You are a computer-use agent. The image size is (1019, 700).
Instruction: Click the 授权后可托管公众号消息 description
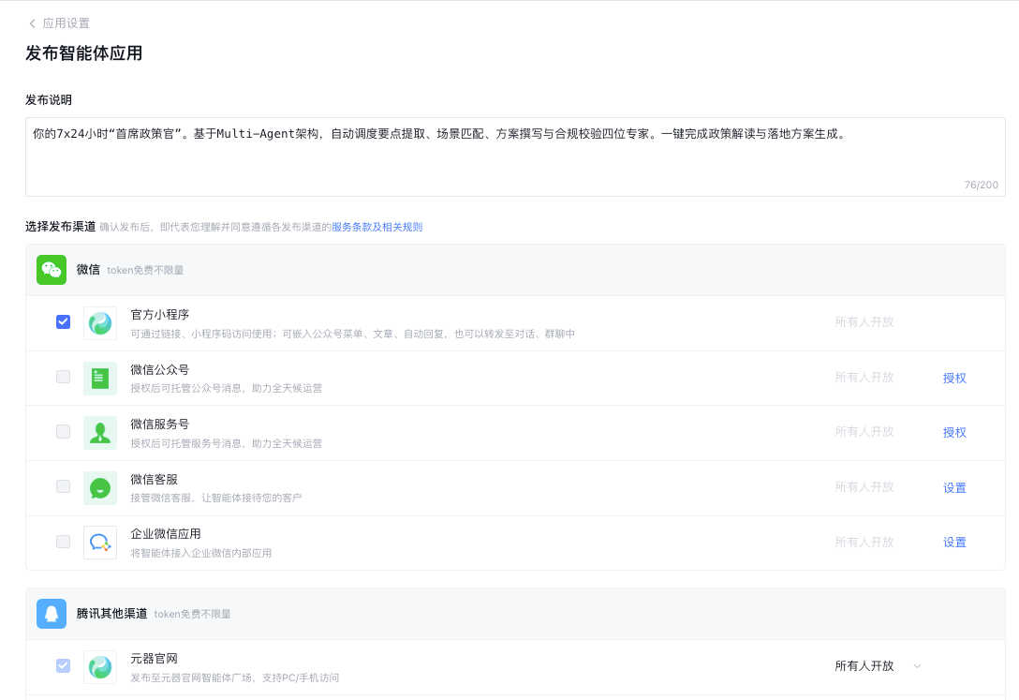[226, 388]
